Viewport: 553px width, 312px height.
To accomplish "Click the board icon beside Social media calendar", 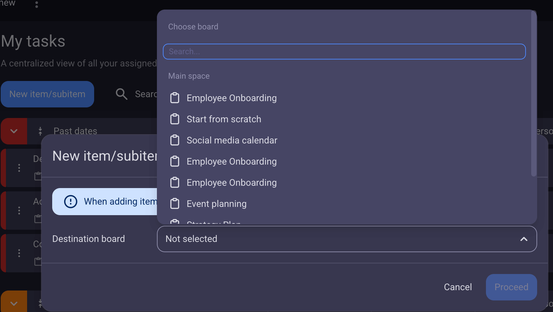I will (x=175, y=140).
